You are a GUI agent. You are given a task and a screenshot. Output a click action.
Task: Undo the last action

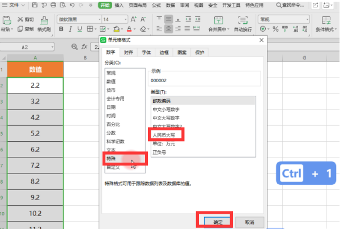(x=72, y=5)
